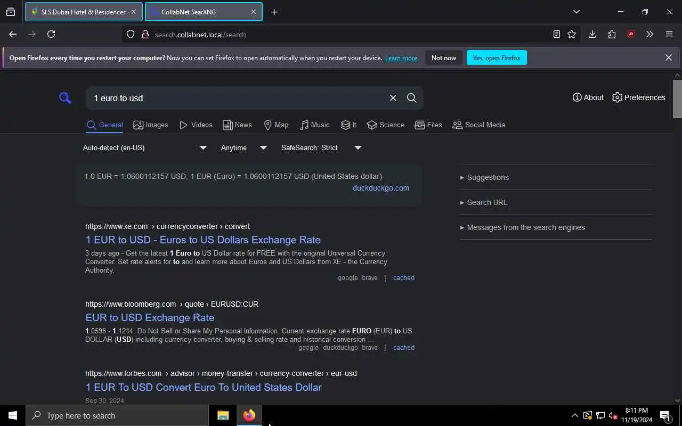The width and height of the screenshot is (682, 426).
Task: Switch to the News tab
Action: [x=237, y=125]
